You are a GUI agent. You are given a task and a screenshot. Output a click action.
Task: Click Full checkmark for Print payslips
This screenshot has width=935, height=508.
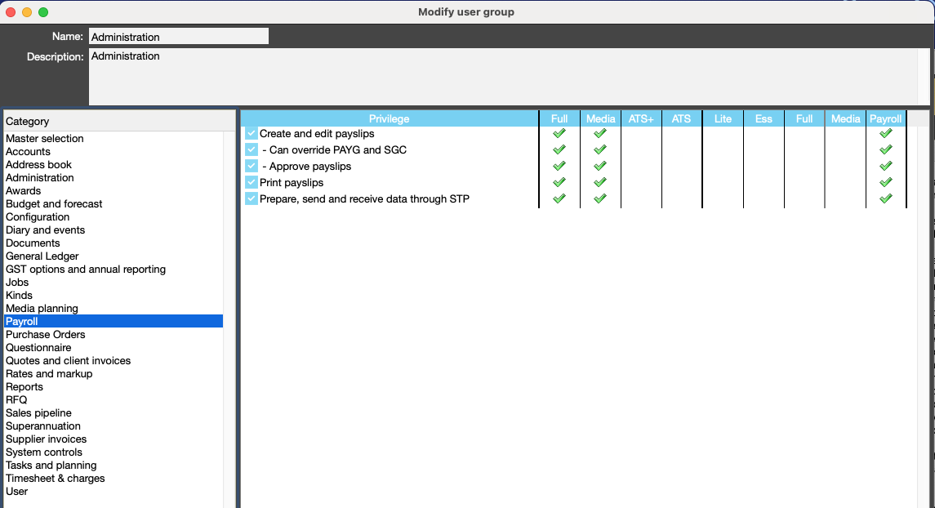pos(559,182)
